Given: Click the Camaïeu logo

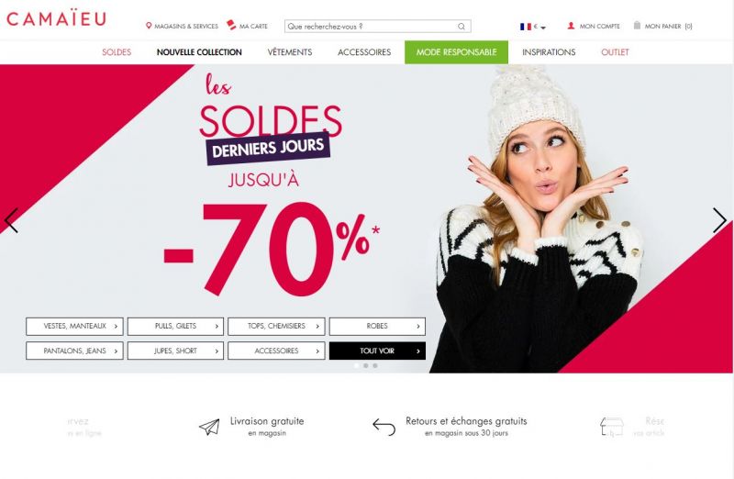Looking at the screenshot, I should coord(56,18).
